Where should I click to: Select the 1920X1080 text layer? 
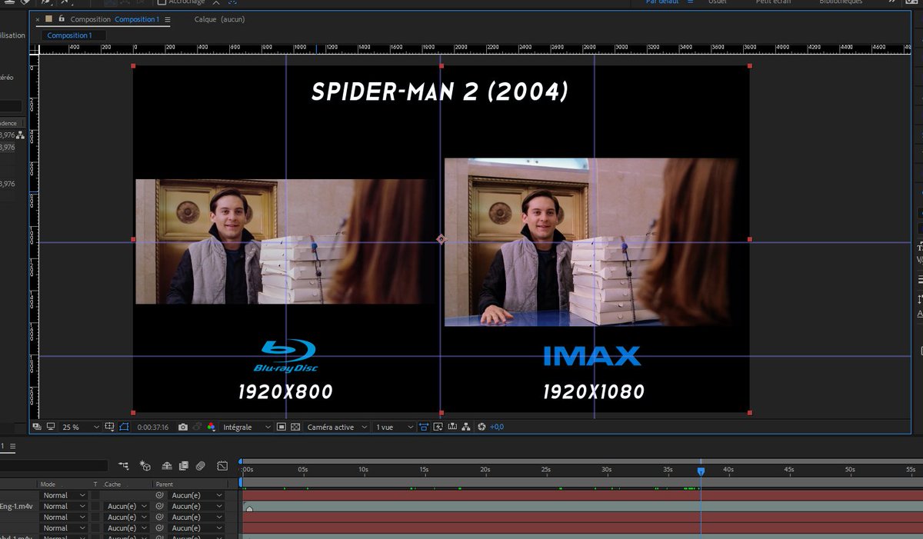click(594, 392)
